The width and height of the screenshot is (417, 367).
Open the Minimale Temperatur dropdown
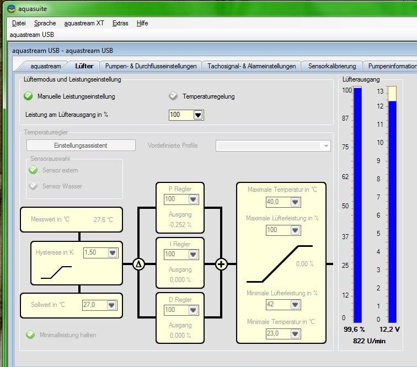click(295, 334)
